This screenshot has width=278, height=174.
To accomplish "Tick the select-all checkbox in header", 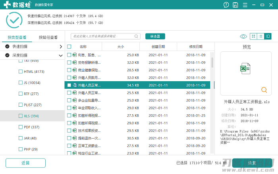I will pos(69,47).
